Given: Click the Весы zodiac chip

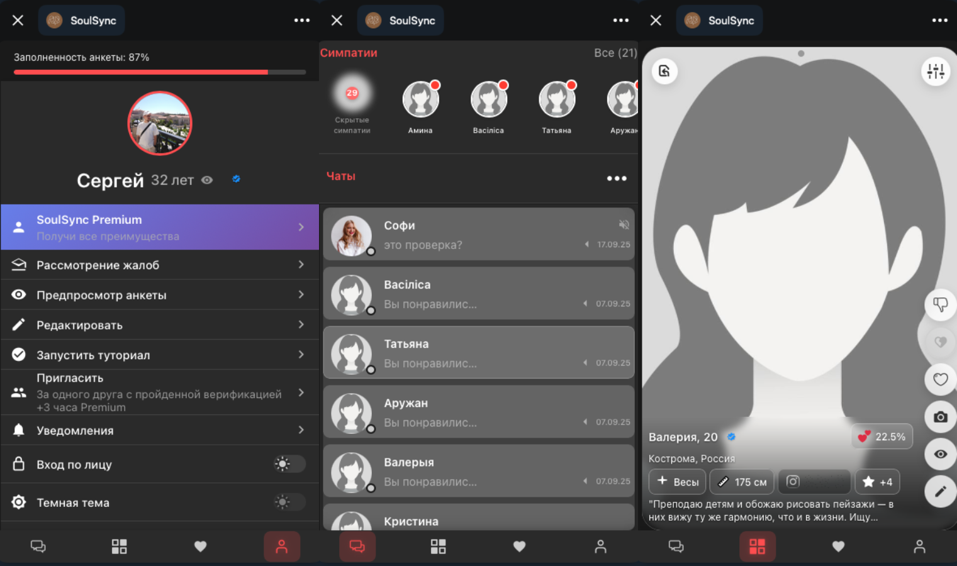Looking at the screenshot, I should tap(678, 482).
